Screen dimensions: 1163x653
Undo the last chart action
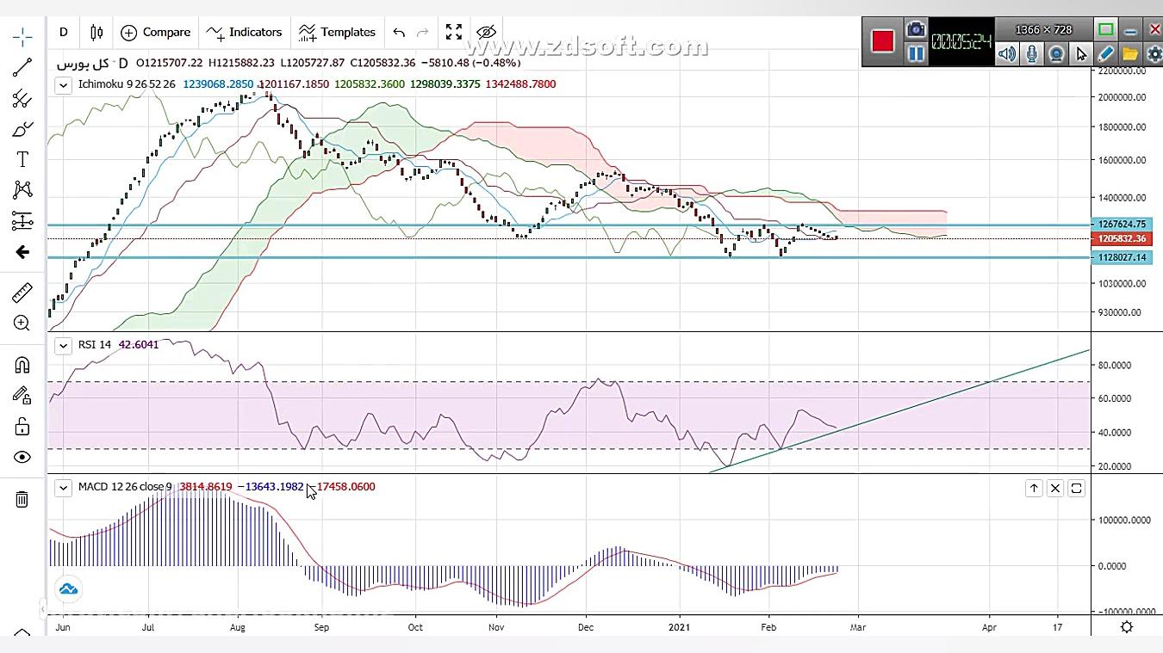pyautogui.click(x=399, y=32)
